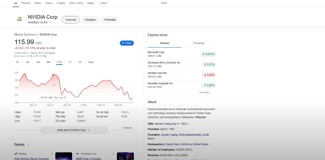Click the Mkt cap value 2.84T
The height and width of the screenshot is (160, 325).
coord(80,112)
